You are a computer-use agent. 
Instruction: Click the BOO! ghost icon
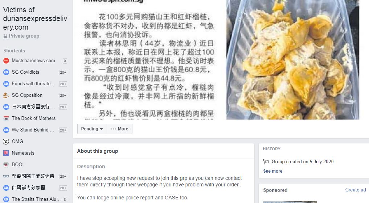[x=6, y=165]
